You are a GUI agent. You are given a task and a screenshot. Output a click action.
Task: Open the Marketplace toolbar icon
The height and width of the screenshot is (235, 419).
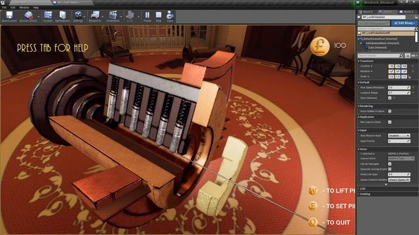point(63,15)
